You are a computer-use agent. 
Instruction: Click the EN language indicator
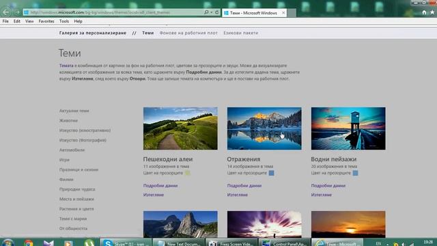click(378, 243)
